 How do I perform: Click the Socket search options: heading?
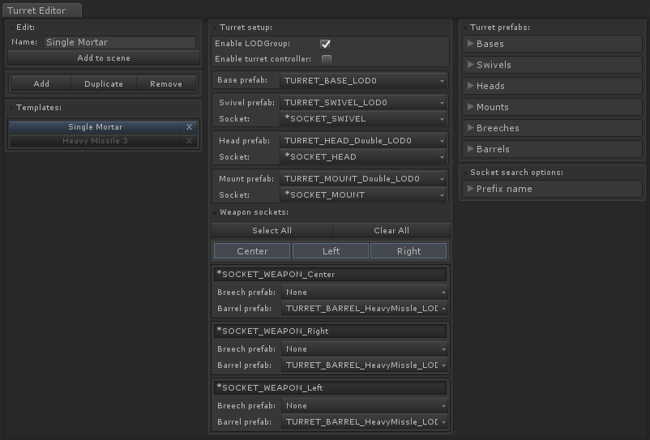pyautogui.click(x=516, y=173)
